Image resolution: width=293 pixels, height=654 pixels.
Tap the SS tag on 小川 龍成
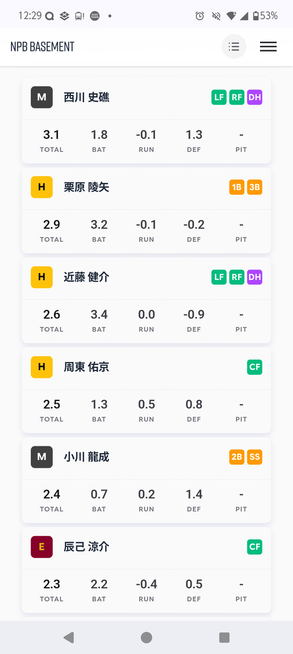click(255, 457)
